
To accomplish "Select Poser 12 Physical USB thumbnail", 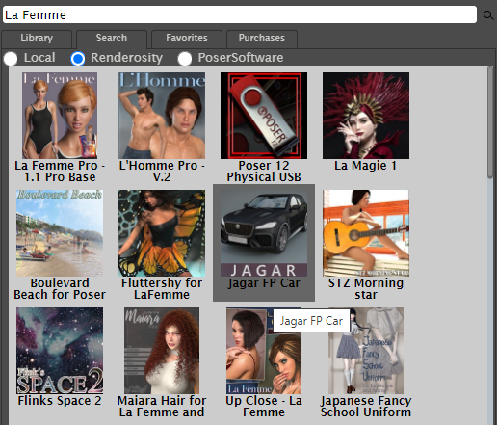I will tap(264, 116).
